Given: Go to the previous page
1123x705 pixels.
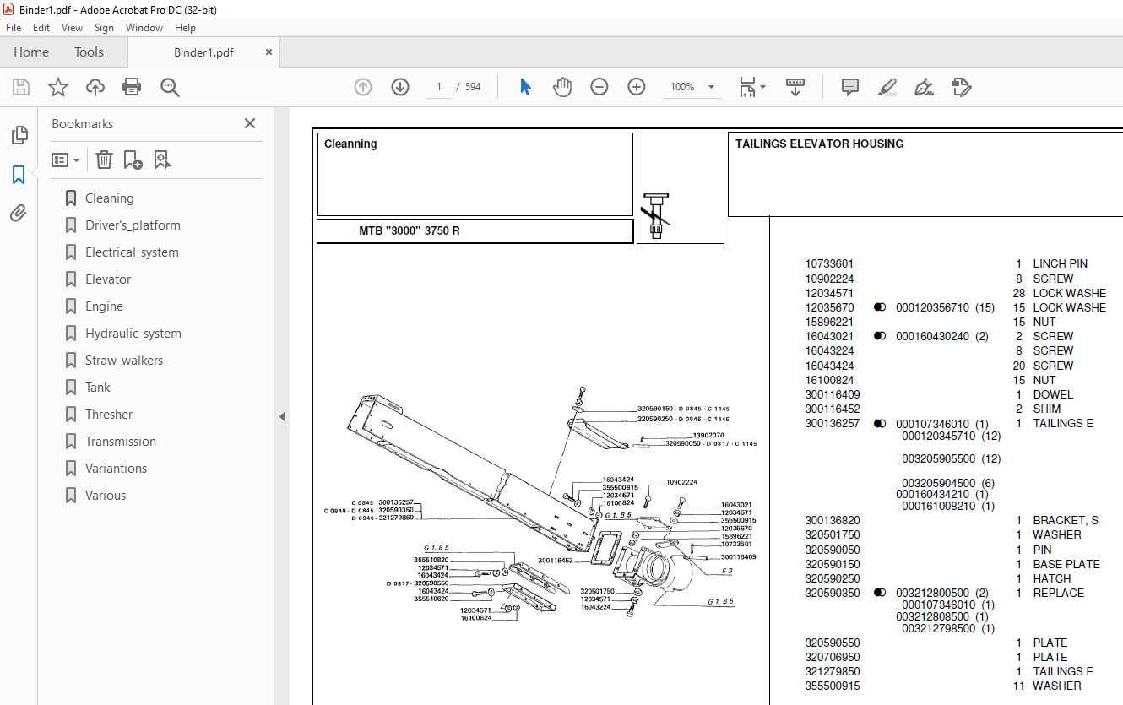Looking at the screenshot, I should point(363,87).
